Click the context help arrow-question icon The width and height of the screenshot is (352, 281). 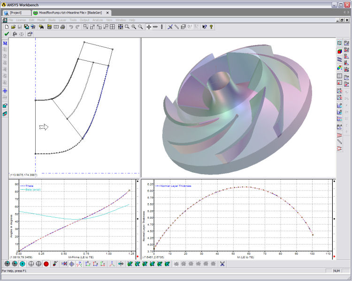pyautogui.click(x=204, y=27)
